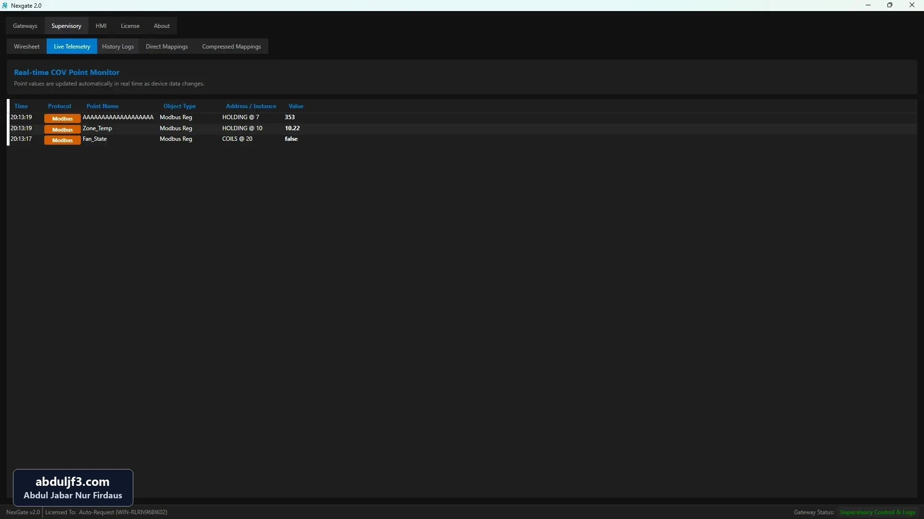This screenshot has width=924, height=519.
Task: Click the Value column header
Action: tap(296, 106)
